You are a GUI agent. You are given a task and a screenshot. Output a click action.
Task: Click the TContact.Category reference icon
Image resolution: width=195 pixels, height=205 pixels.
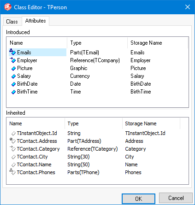(x=12, y=148)
